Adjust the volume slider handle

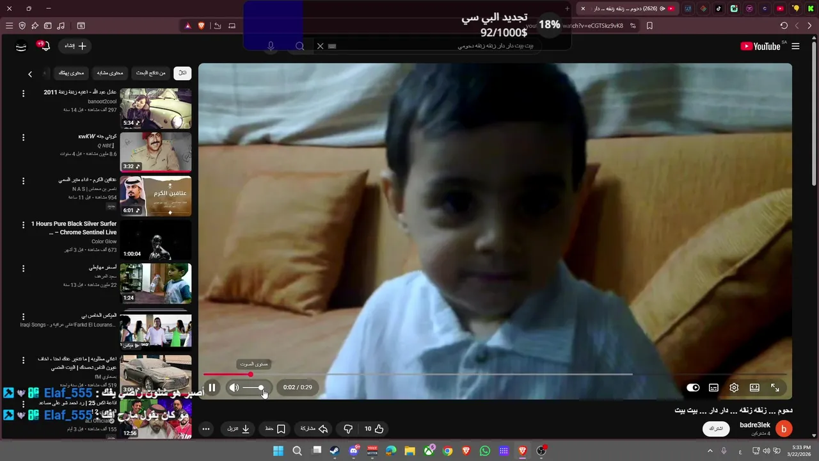point(261,387)
